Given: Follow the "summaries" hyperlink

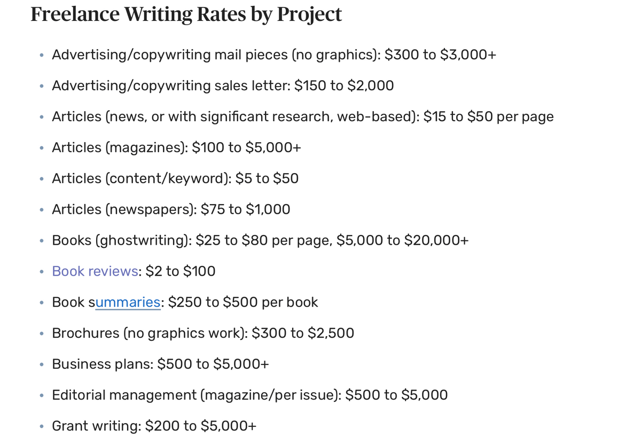Looking at the screenshot, I should point(128,302).
